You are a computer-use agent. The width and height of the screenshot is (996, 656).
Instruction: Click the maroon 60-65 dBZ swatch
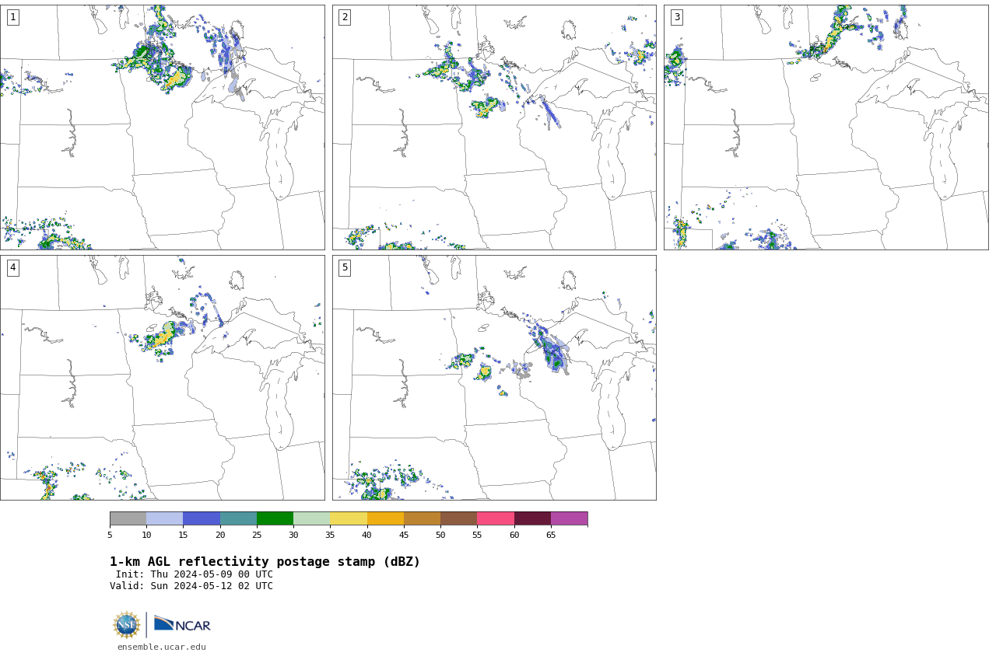pos(532,518)
